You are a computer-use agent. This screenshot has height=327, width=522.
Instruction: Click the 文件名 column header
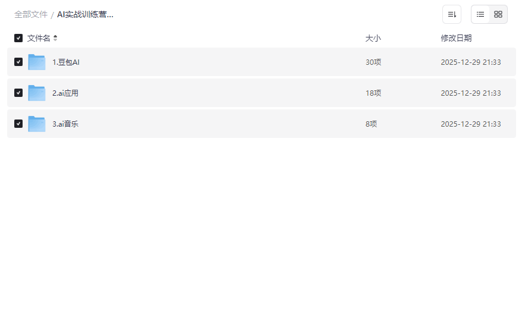39,38
